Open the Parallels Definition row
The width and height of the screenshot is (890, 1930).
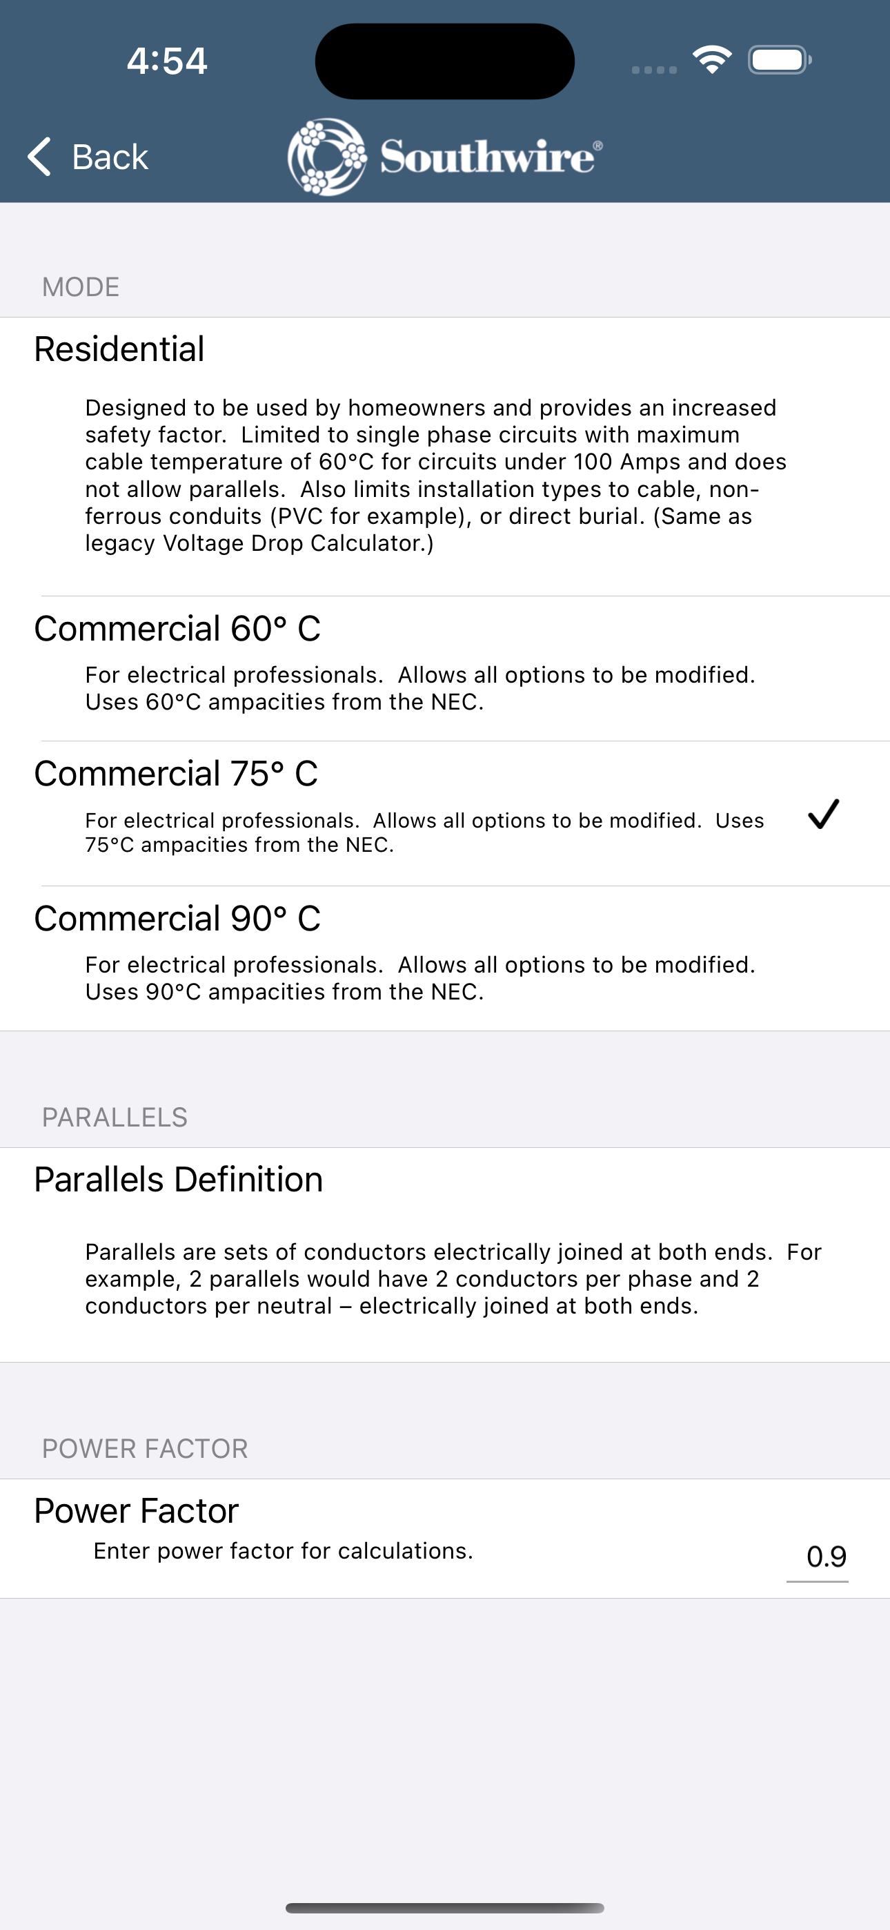445,1254
